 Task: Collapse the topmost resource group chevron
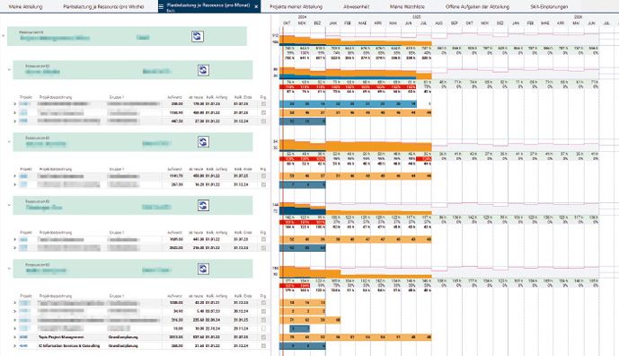pyautogui.click(x=4, y=36)
